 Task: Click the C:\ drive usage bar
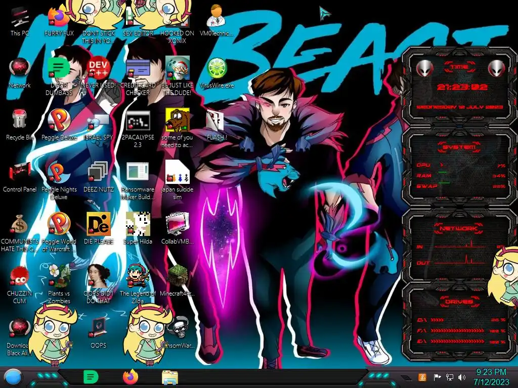[461, 320]
